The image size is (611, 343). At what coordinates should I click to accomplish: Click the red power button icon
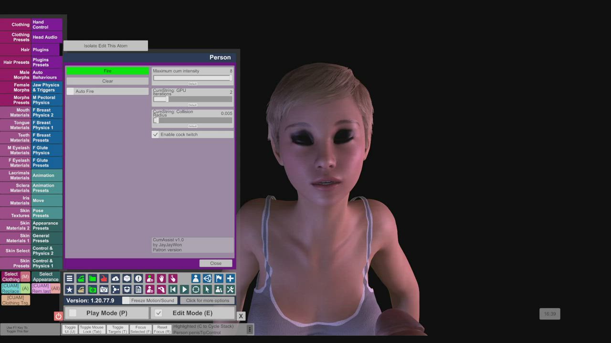58,316
